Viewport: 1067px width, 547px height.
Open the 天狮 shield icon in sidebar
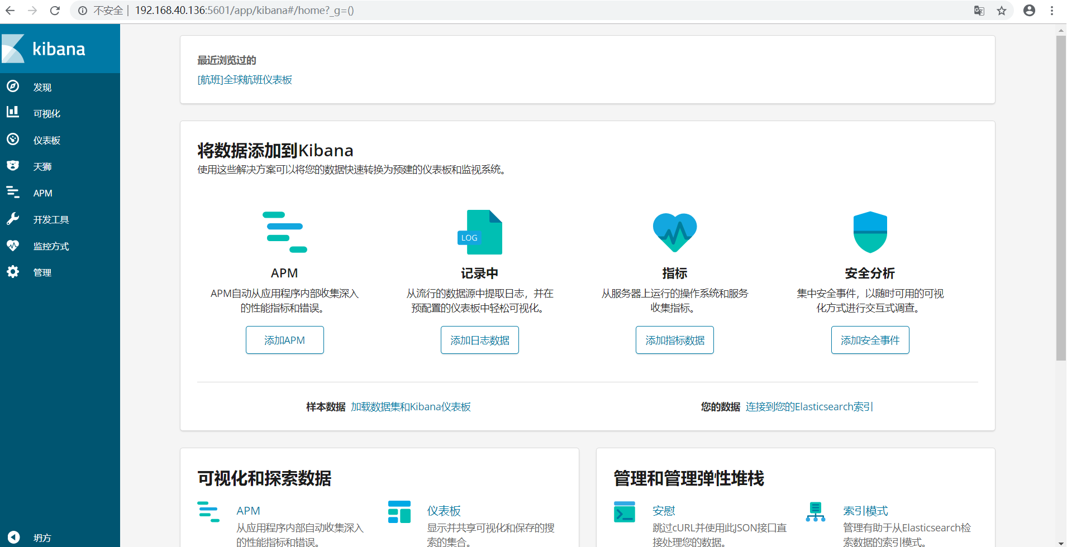point(13,165)
